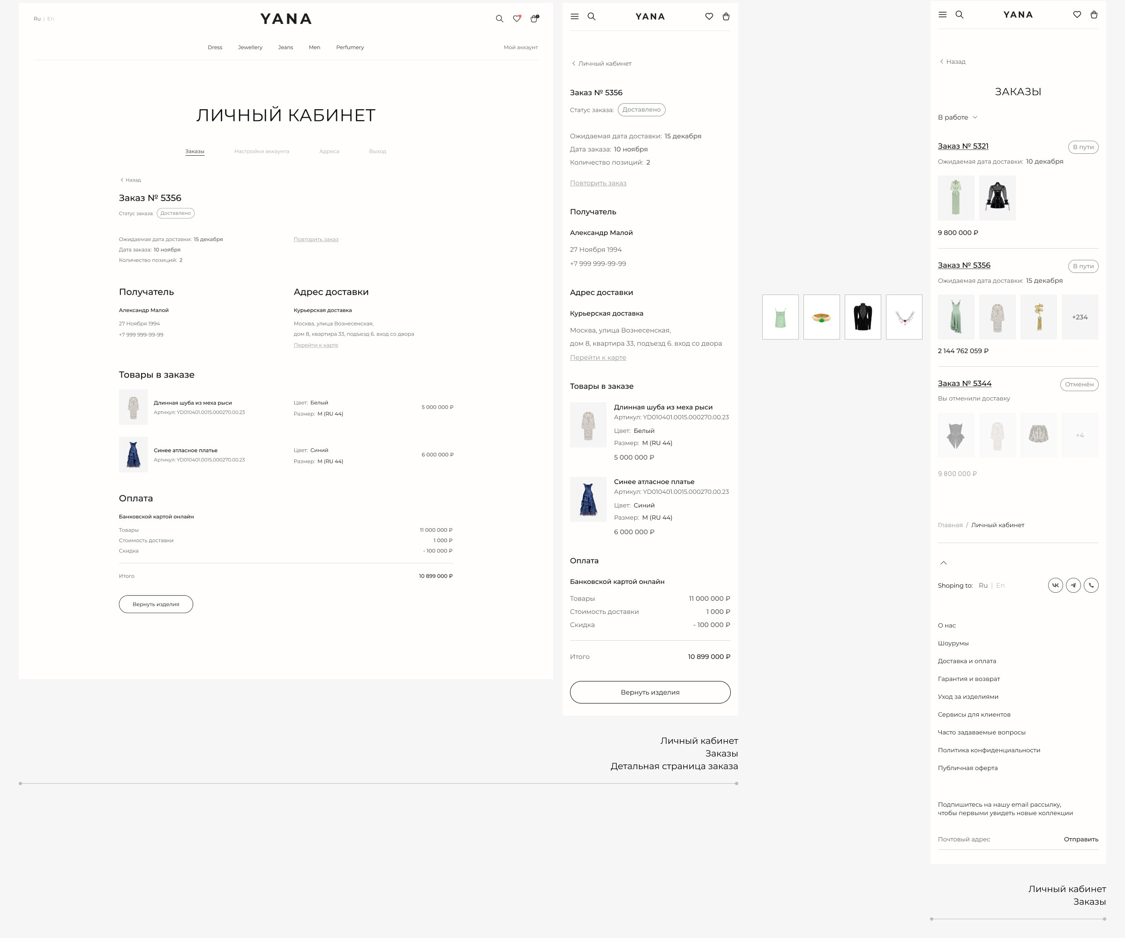
Task: Click the phone call icon in footer
Action: point(1091,585)
